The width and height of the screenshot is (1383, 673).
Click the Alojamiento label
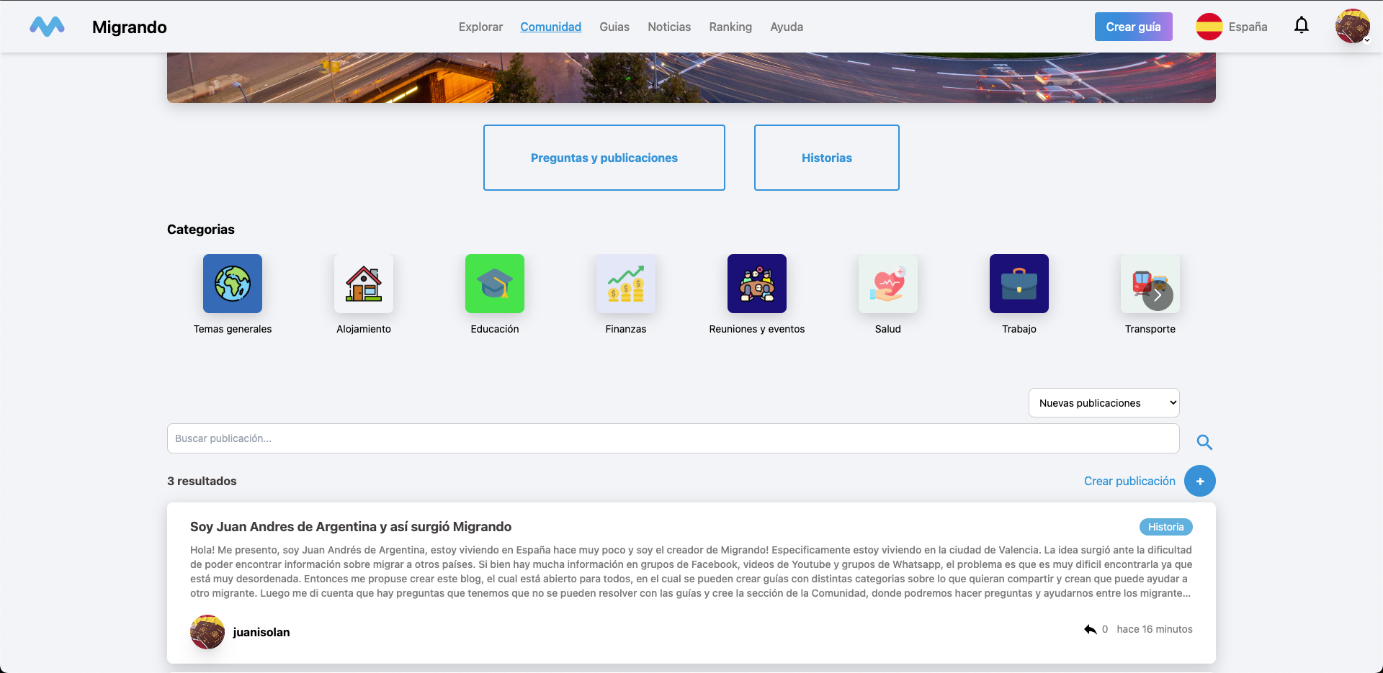click(364, 329)
